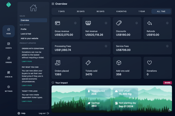
Task: Click the green logo at top left
Action: pos(9,5)
